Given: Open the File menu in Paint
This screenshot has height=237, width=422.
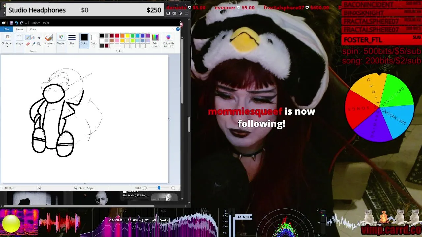Looking at the screenshot, I should (x=7, y=29).
